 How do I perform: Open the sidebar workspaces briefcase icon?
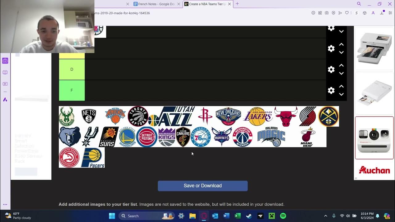pos(5,61)
